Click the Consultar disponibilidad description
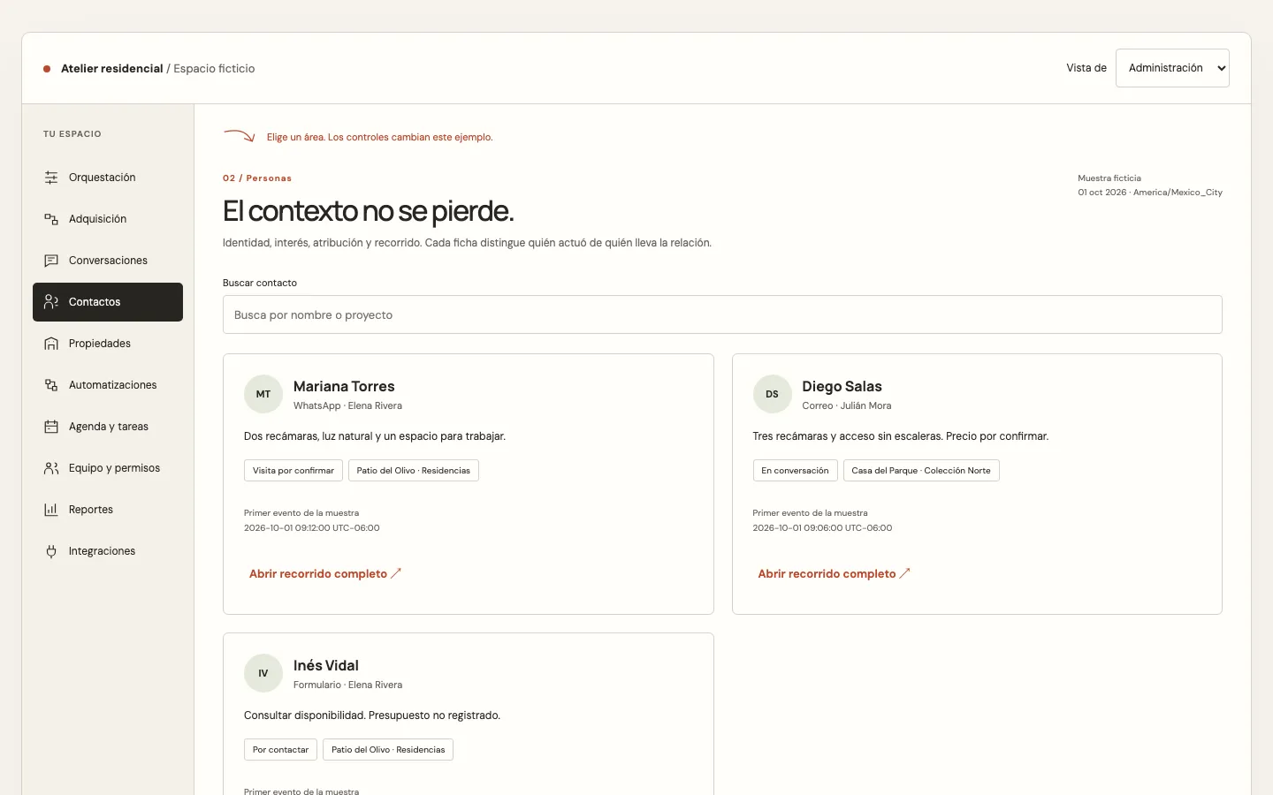 click(x=372, y=715)
